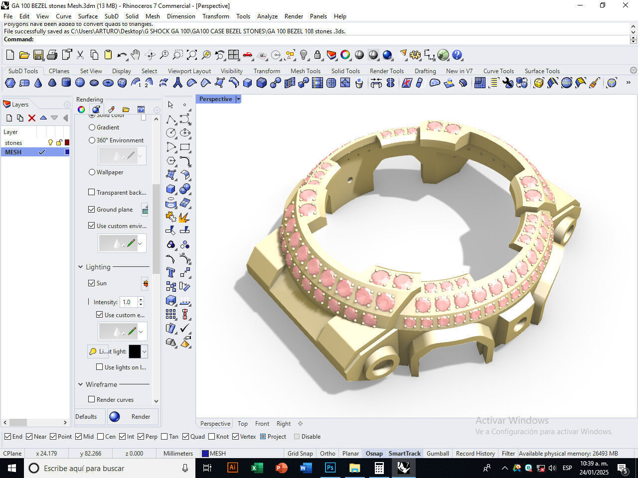The height and width of the screenshot is (478, 638).
Task: Select the 360° Environment radio button
Action: click(x=92, y=140)
